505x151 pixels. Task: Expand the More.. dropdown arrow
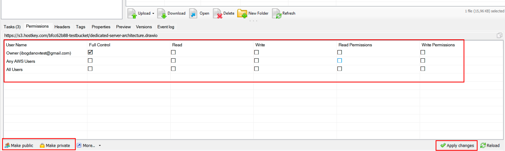[100, 145]
